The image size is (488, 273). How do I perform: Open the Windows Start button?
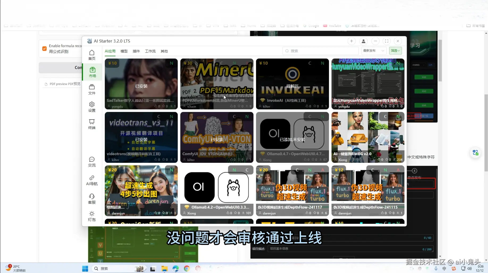click(x=85, y=269)
